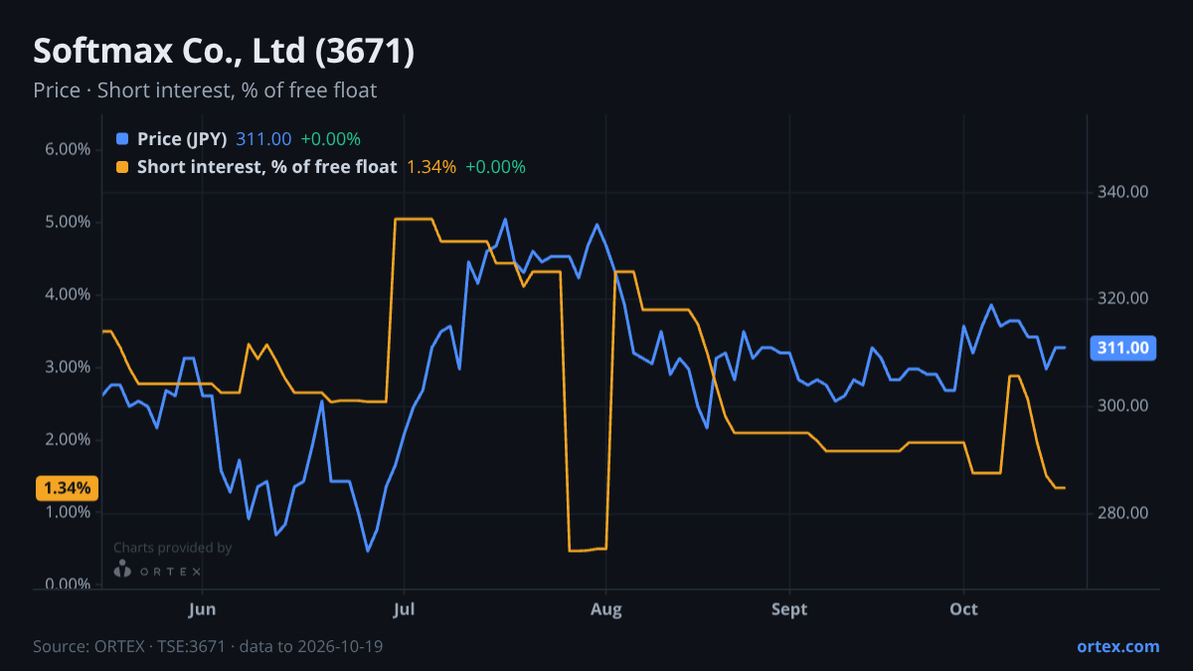Select the blue 311.00 price axis marker

point(1122,348)
